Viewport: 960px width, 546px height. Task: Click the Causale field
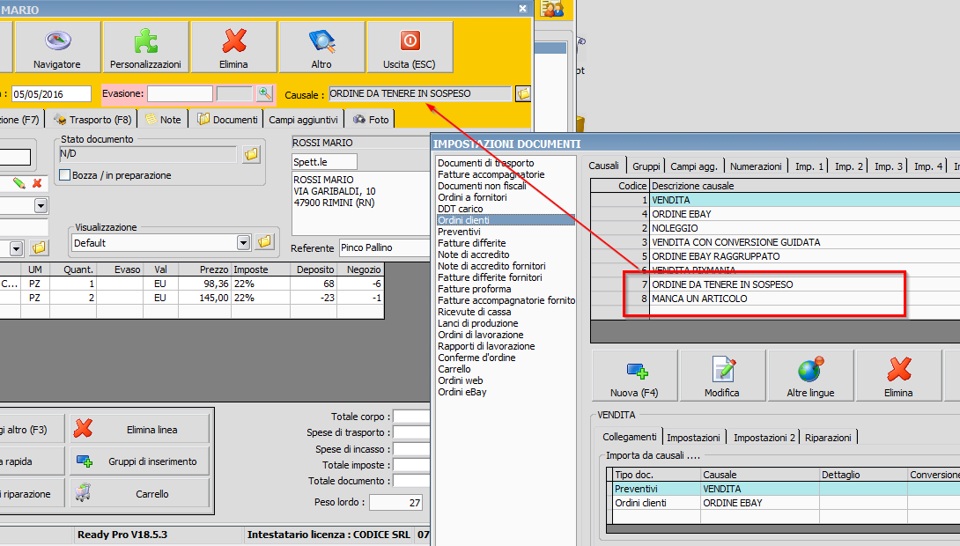coord(420,93)
